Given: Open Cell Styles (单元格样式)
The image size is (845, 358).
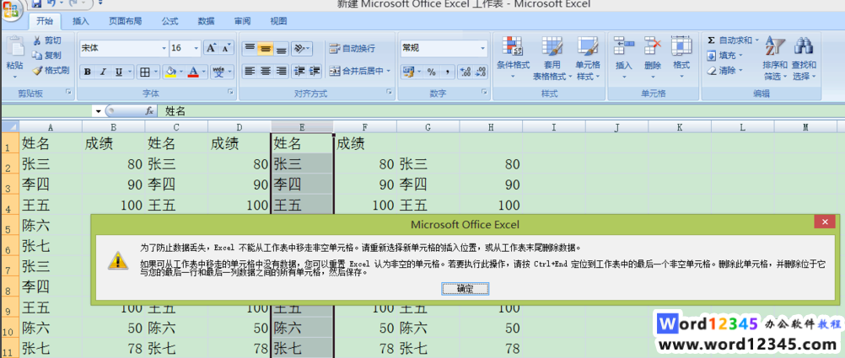Looking at the screenshot, I should coord(588,58).
